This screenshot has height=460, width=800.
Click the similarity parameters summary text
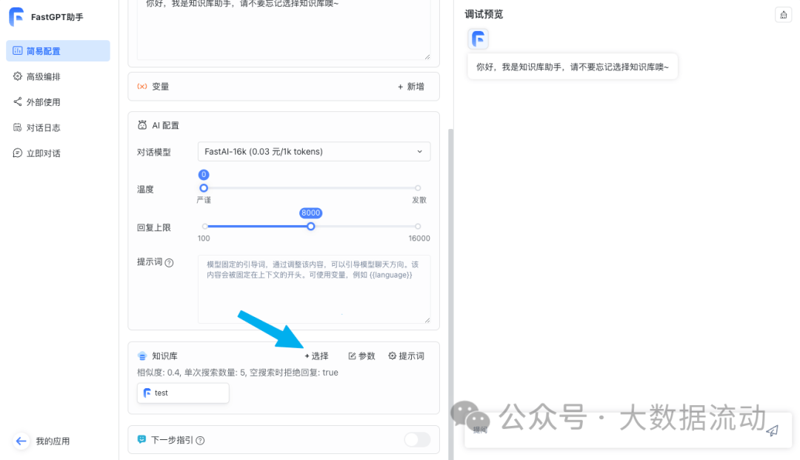[238, 373]
